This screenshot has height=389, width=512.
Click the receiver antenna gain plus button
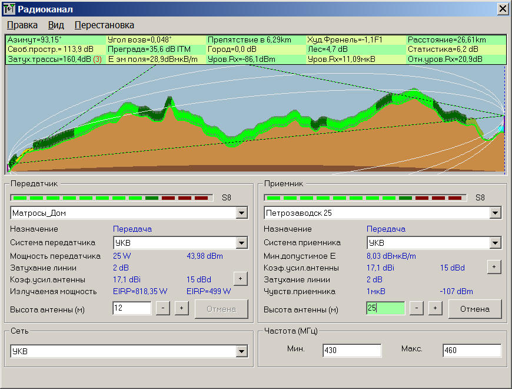[494, 267]
